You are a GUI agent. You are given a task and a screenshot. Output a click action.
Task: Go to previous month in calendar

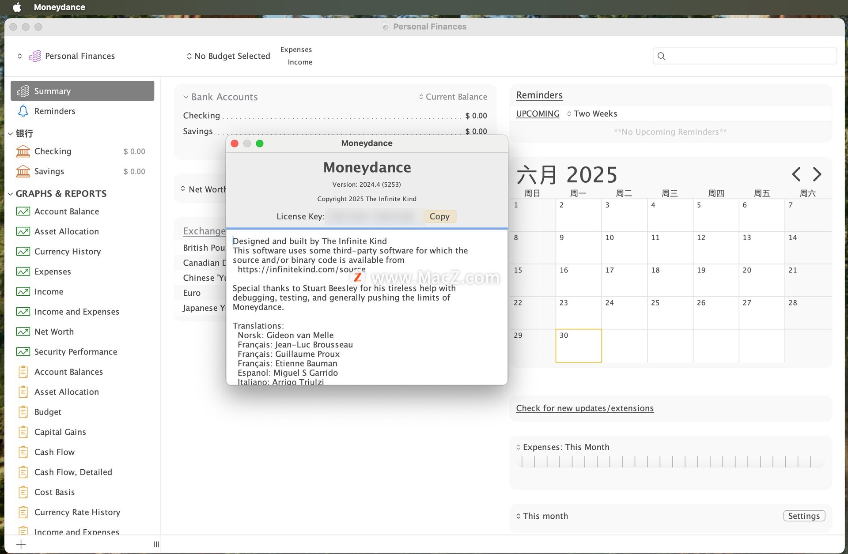click(796, 174)
